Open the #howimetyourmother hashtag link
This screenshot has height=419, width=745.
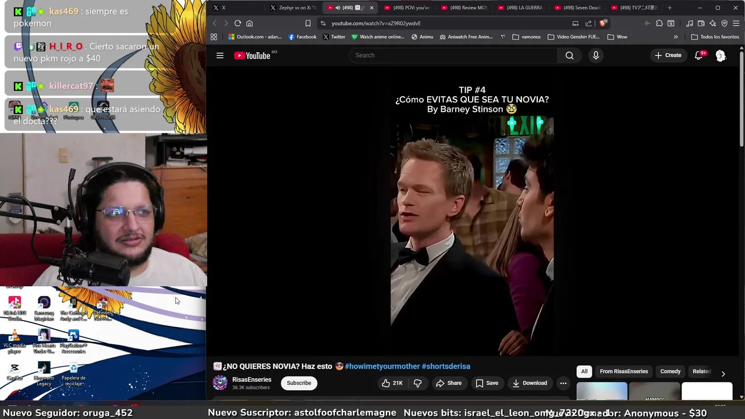coord(382,366)
